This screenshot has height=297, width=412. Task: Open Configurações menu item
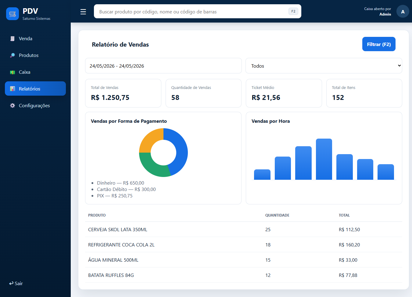click(x=35, y=105)
